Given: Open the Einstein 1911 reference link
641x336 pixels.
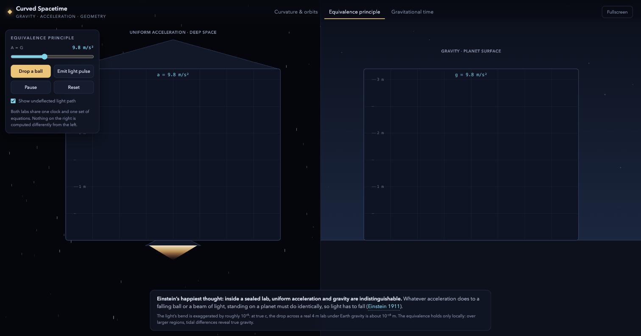Looking at the screenshot, I should point(384,306).
